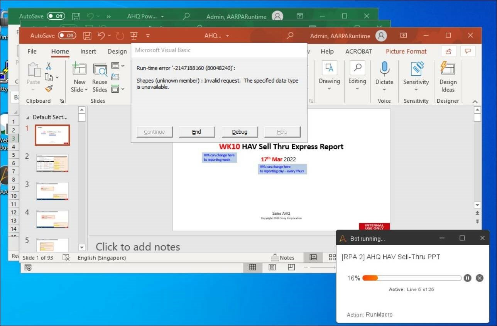Viewport: 497px width, 326px height.
Task: Select the Picture Format tab
Action: pos(406,51)
